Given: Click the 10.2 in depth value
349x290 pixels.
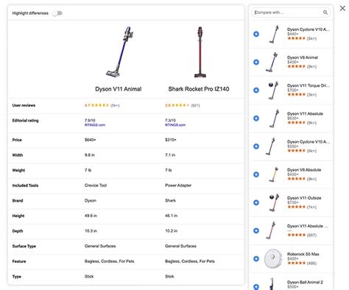Looking at the screenshot, I should 171,231.
